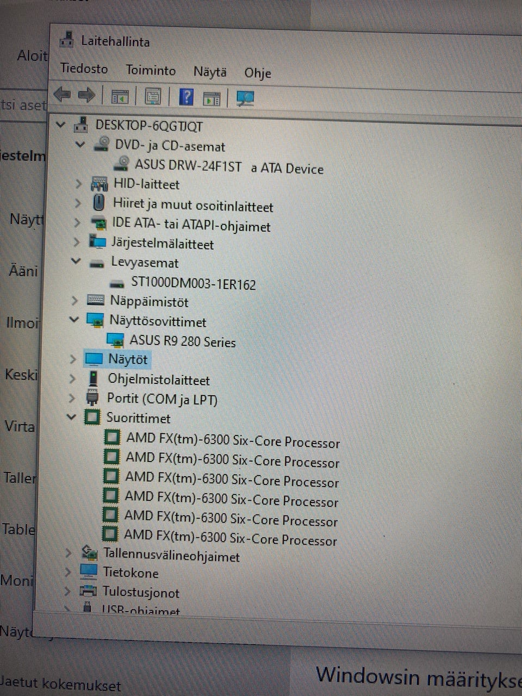
Task: Click the Tulostusjonot printer icon
Action: 88,591
